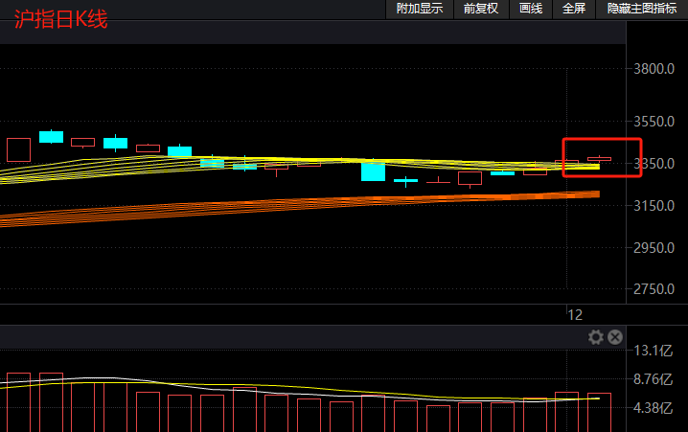
Task: Click the 2950.0 price axis label
Action: (x=654, y=248)
